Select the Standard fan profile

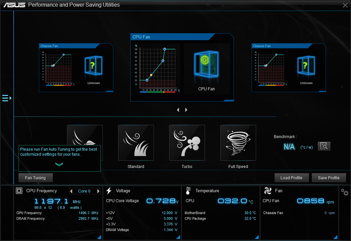pos(136,143)
